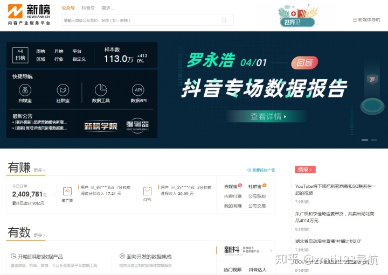Click the 罗 hexagon icon on banner
388x275 pixels.
372,80
